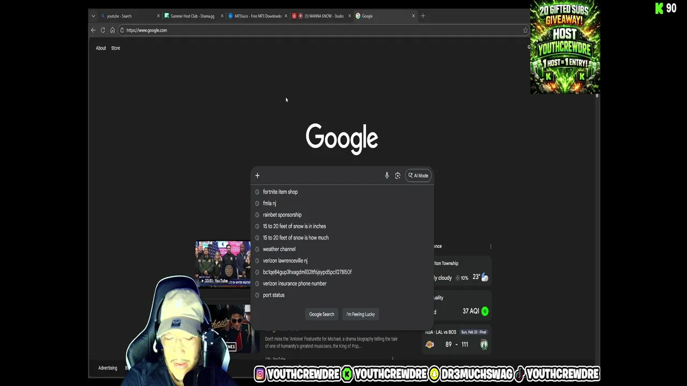Open the 'Antoine' Featurette article text
Image resolution: width=687 pixels, height=386 pixels.
coord(331,343)
